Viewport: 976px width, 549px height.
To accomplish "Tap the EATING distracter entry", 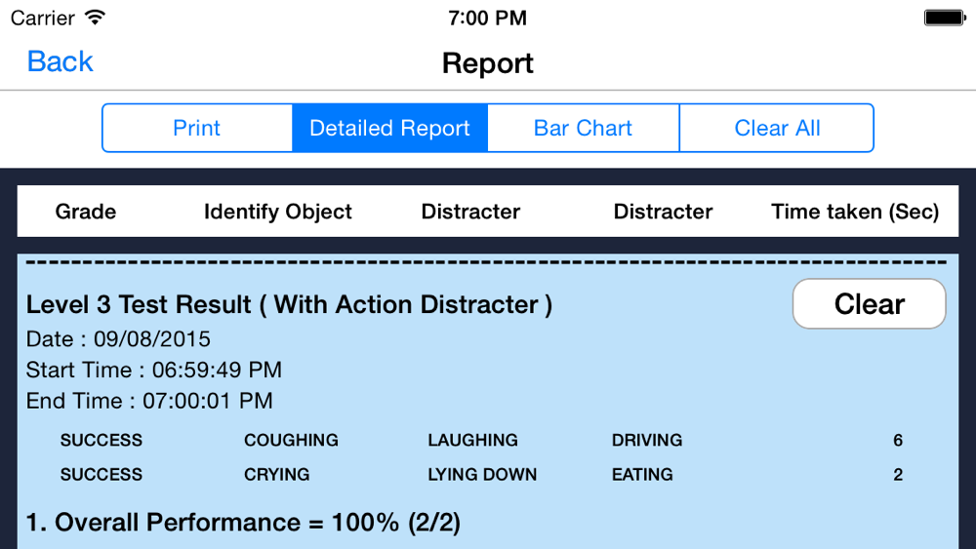I will pos(642,474).
